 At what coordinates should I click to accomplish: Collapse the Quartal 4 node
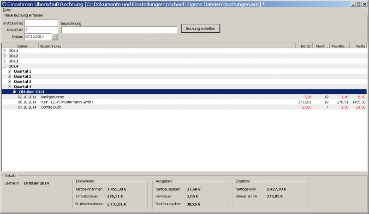[x=9, y=87]
